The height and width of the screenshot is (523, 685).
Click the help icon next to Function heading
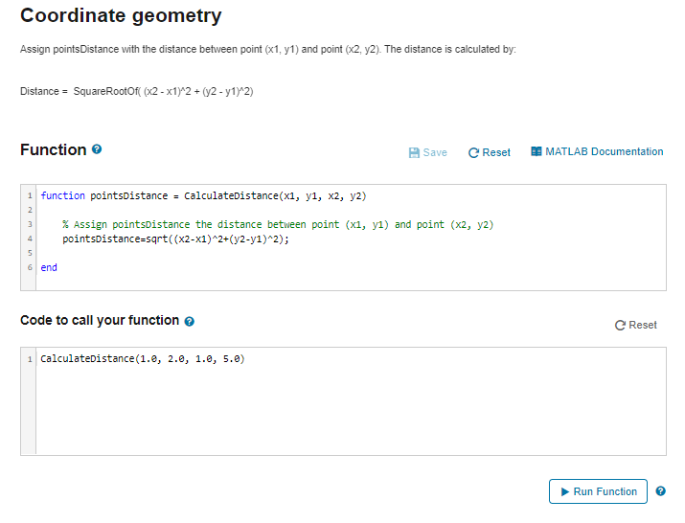coord(97,149)
